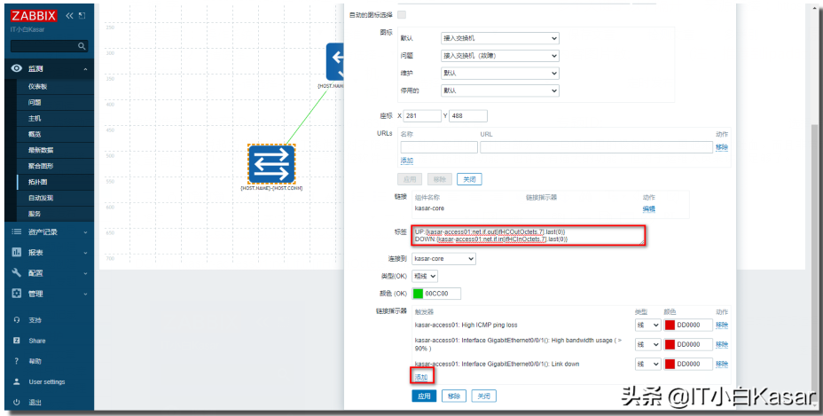Remove the High ICMP ping loss trigger
Screen dimensions: 823x416
coord(722,326)
